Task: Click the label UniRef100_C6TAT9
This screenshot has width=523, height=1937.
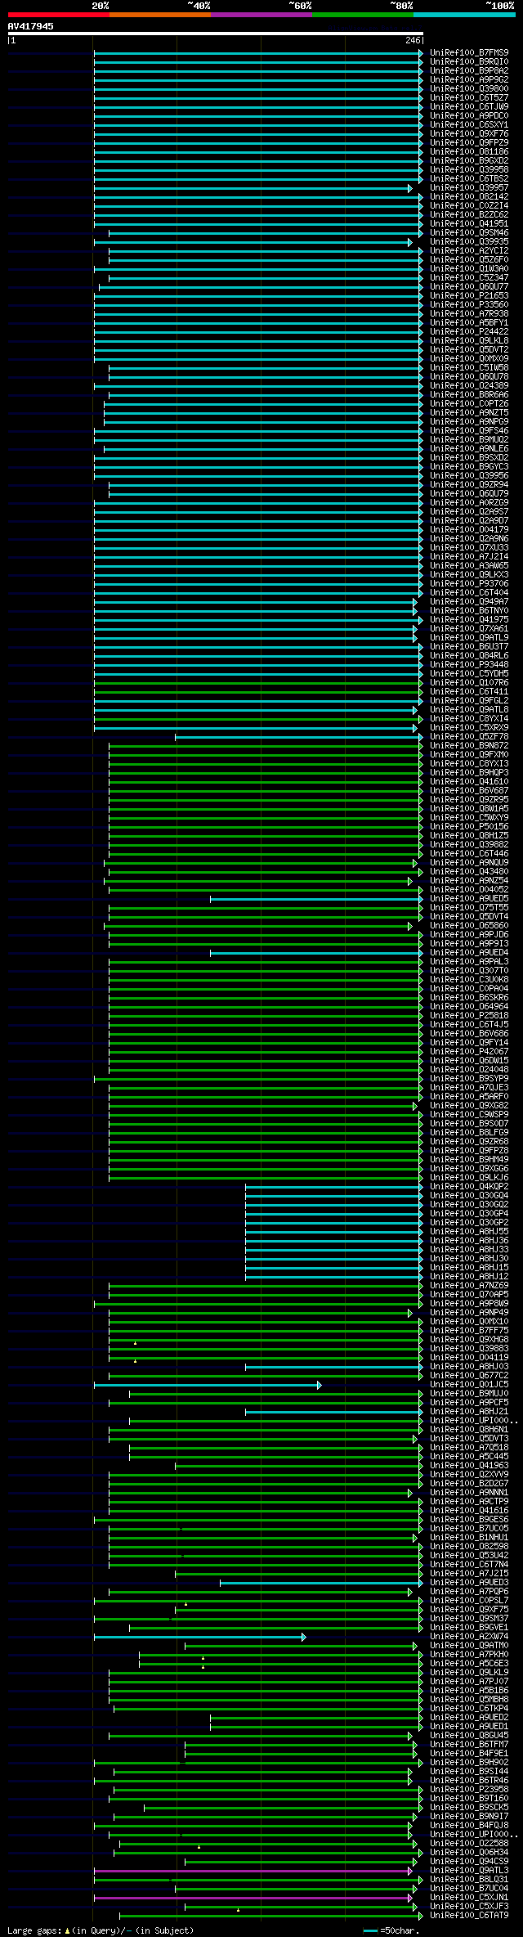Action: pyautogui.click(x=469, y=1916)
